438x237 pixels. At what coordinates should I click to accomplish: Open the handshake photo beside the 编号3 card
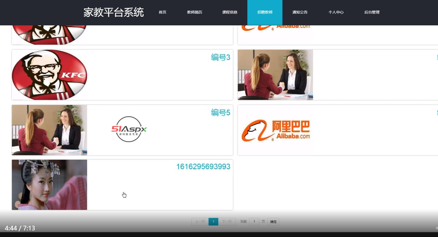pos(275,75)
